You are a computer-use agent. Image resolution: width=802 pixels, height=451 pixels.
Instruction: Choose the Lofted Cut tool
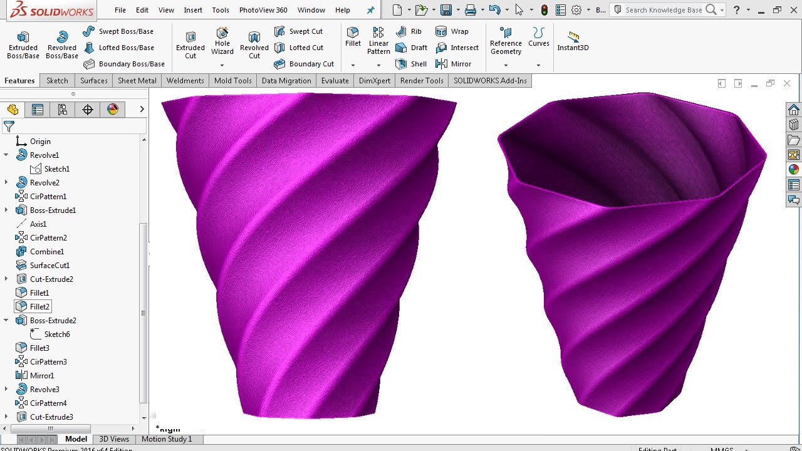coord(299,48)
